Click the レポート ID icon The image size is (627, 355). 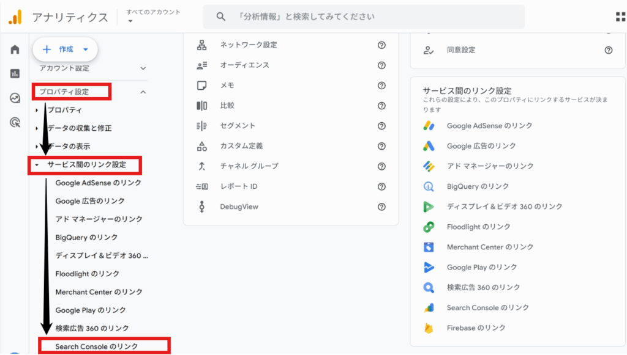[x=202, y=187]
